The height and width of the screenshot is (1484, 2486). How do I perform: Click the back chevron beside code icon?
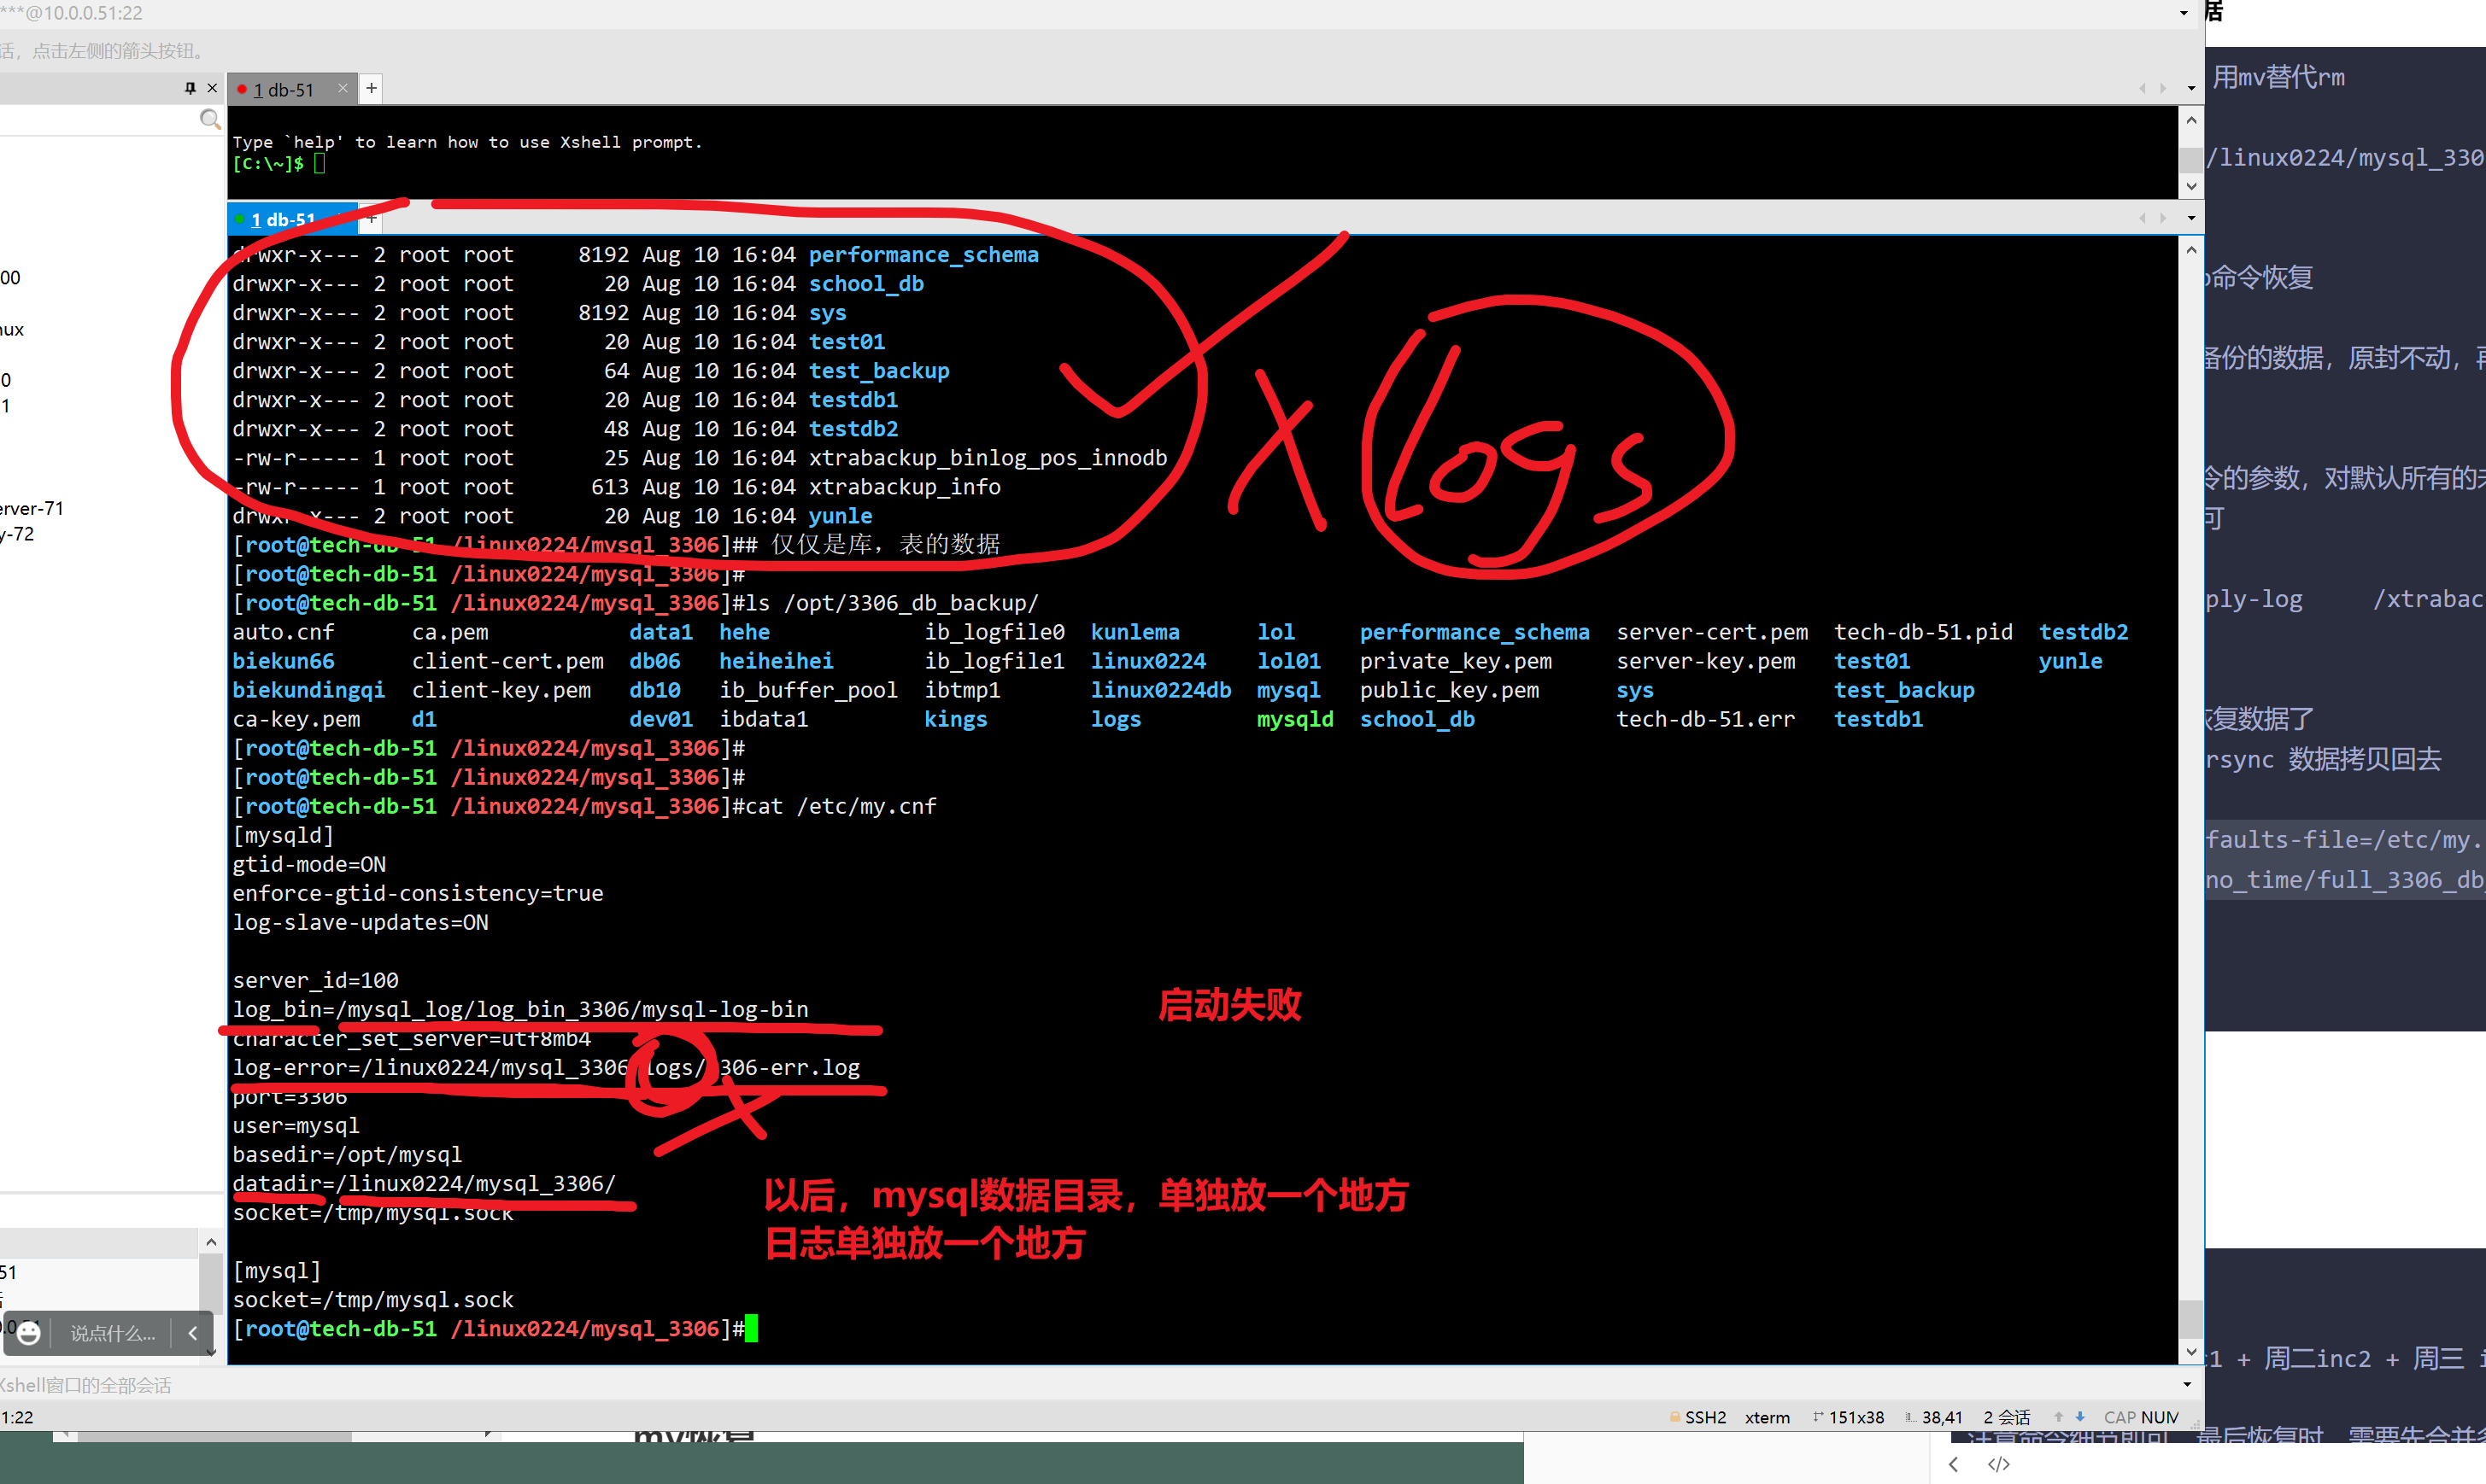point(1953,1464)
